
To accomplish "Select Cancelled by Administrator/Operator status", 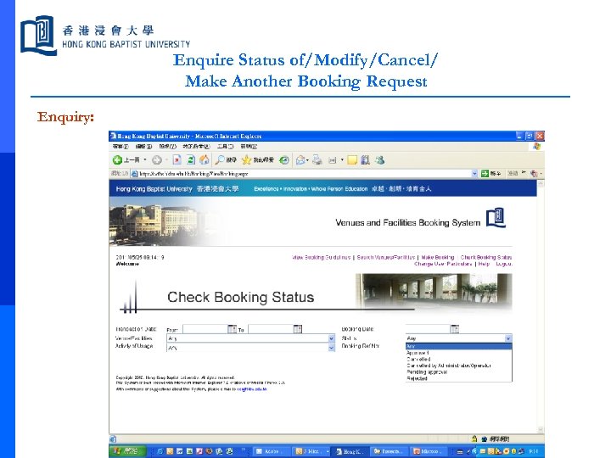I will point(458,366).
